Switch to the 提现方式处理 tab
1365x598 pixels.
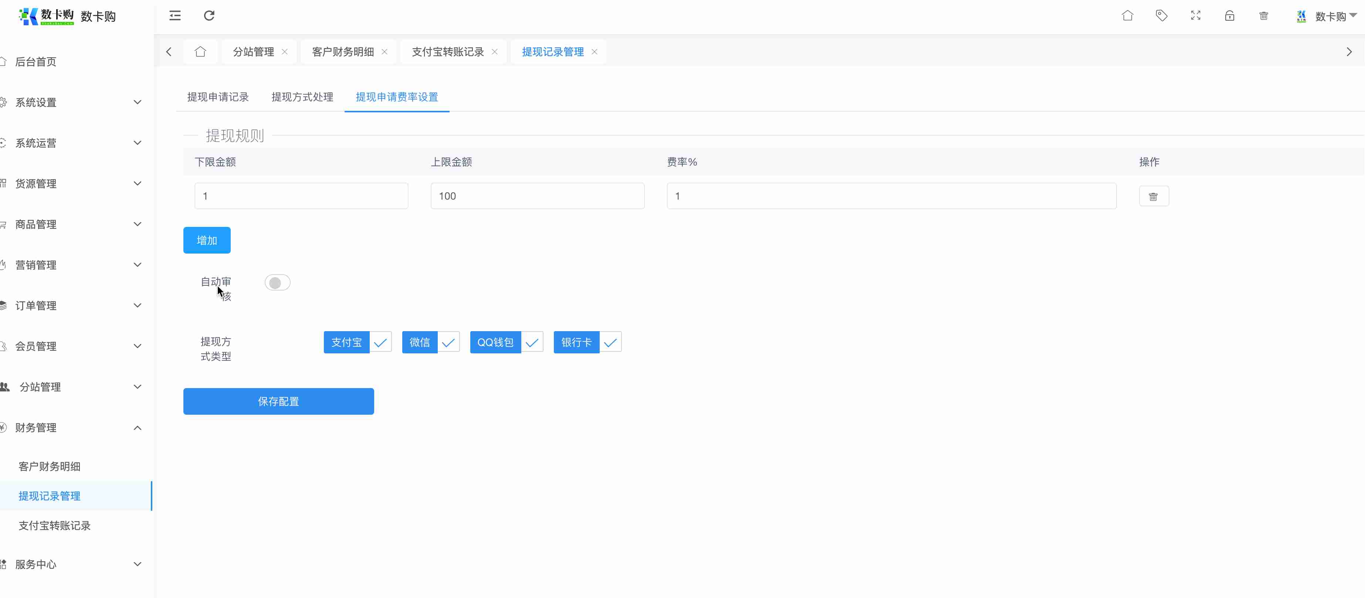pos(302,97)
